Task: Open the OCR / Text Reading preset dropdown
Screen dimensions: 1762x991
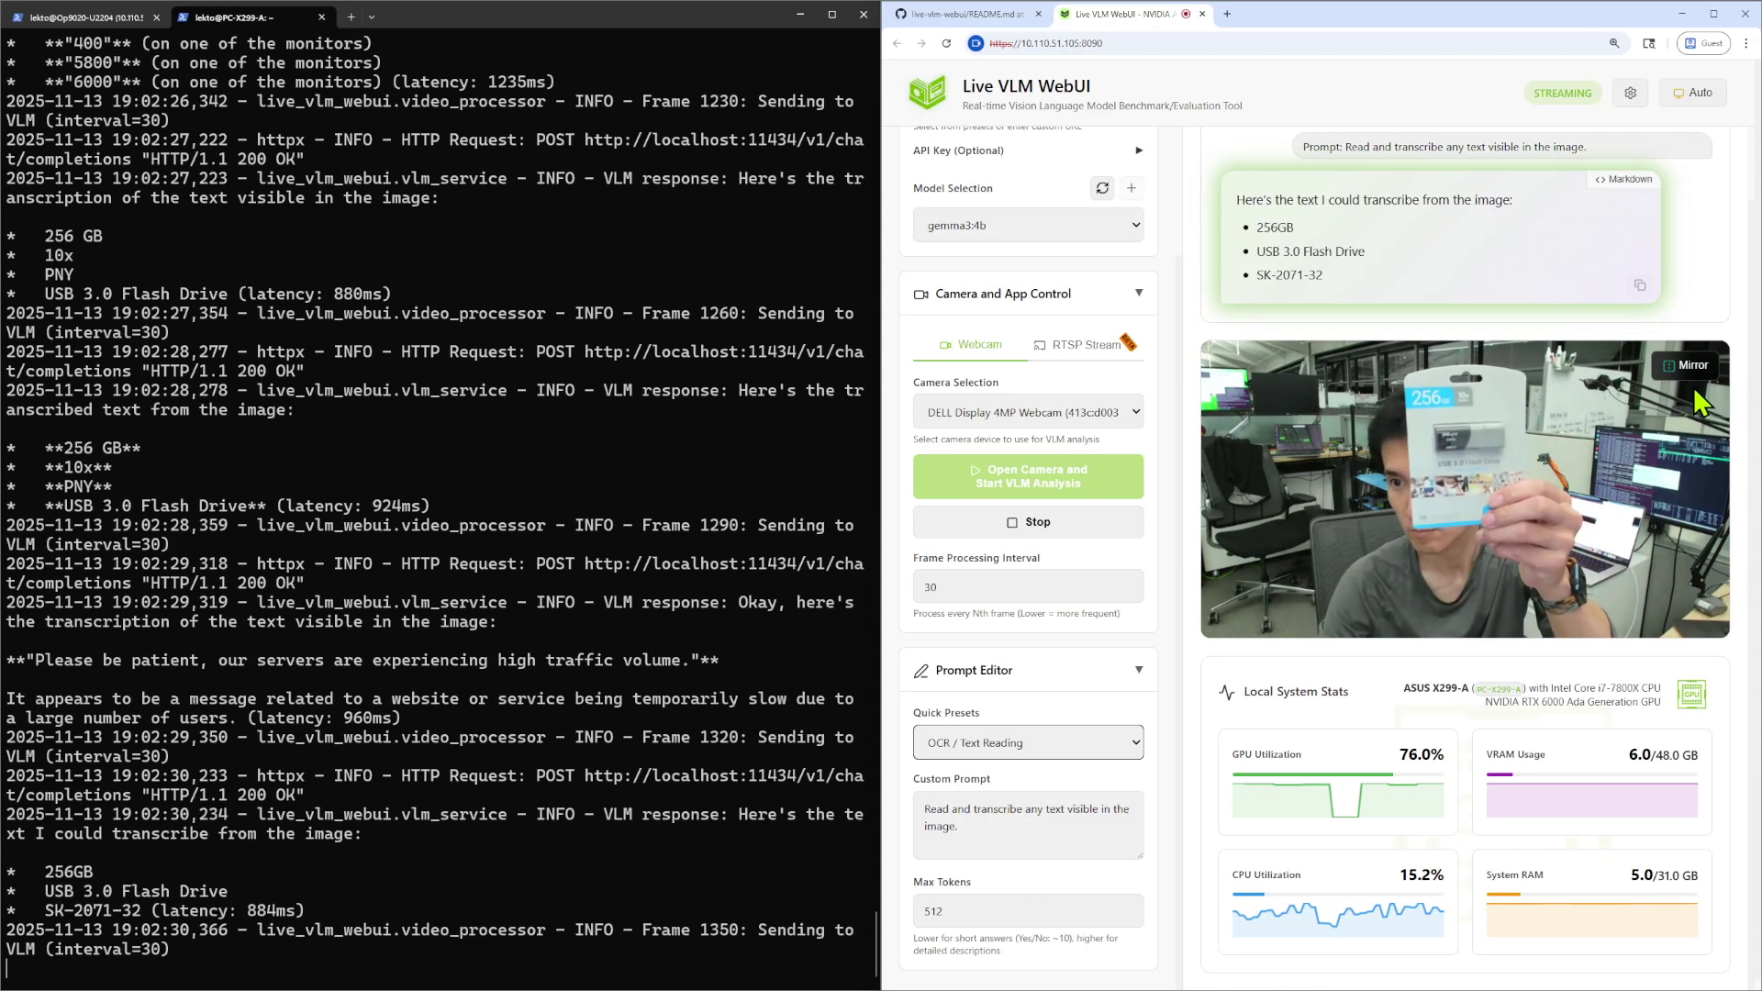Action: tap(1028, 742)
